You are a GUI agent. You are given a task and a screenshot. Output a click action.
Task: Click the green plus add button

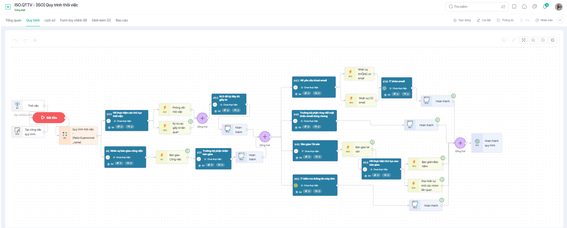click(8, 7)
